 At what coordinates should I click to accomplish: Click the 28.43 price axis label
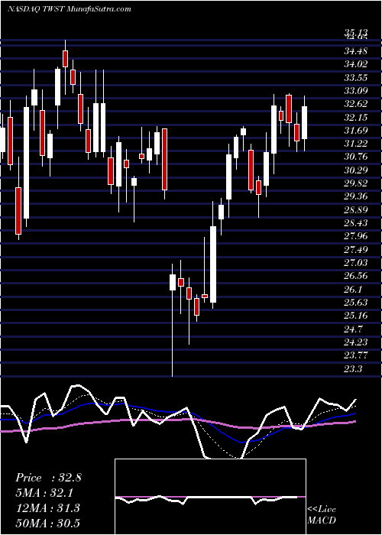pos(356,223)
